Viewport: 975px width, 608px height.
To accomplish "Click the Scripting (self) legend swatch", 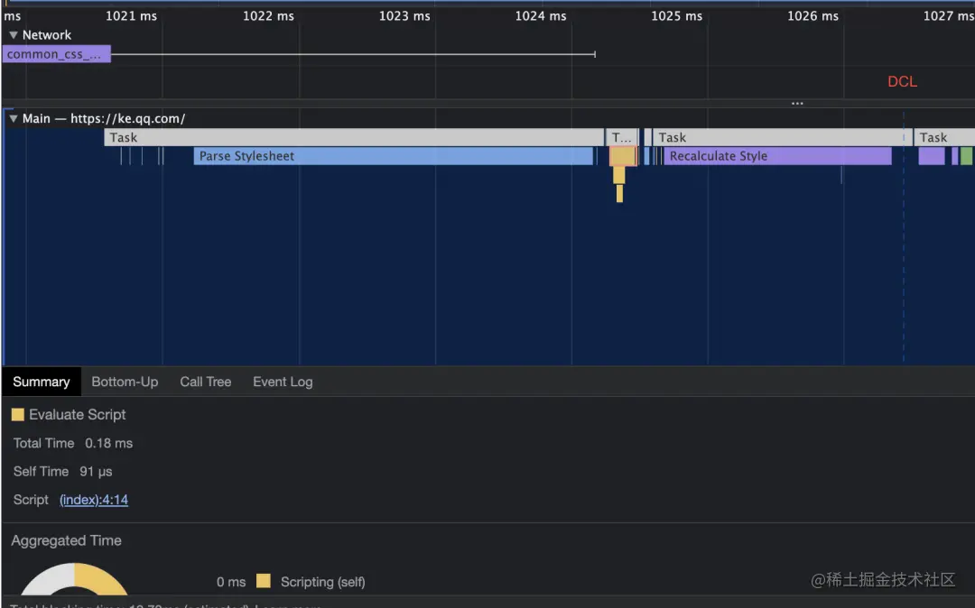I will pos(264,581).
